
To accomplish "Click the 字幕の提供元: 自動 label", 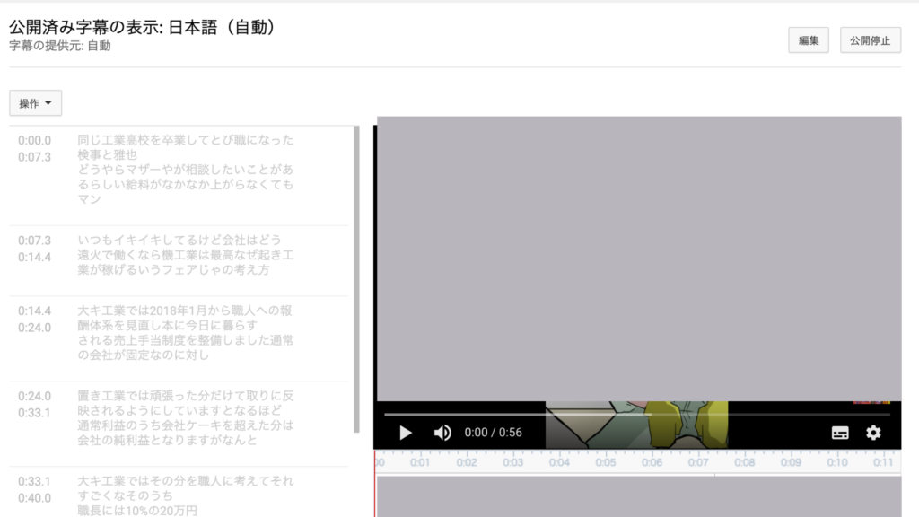I will [60, 46].
